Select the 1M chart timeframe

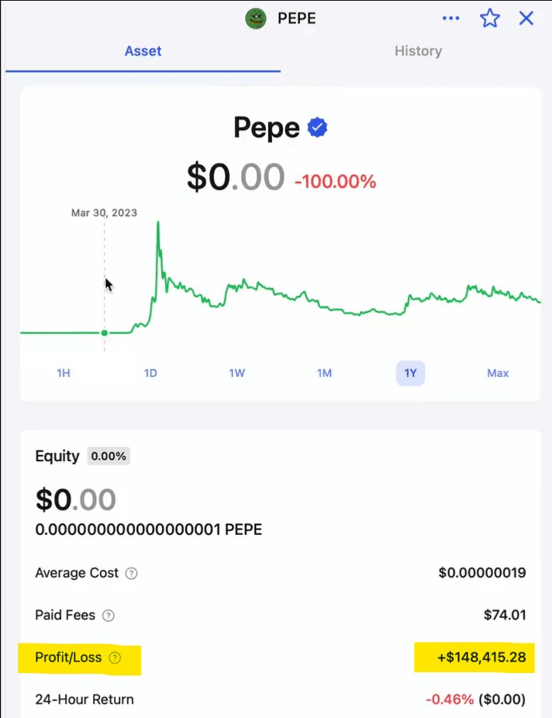(324, 373)
